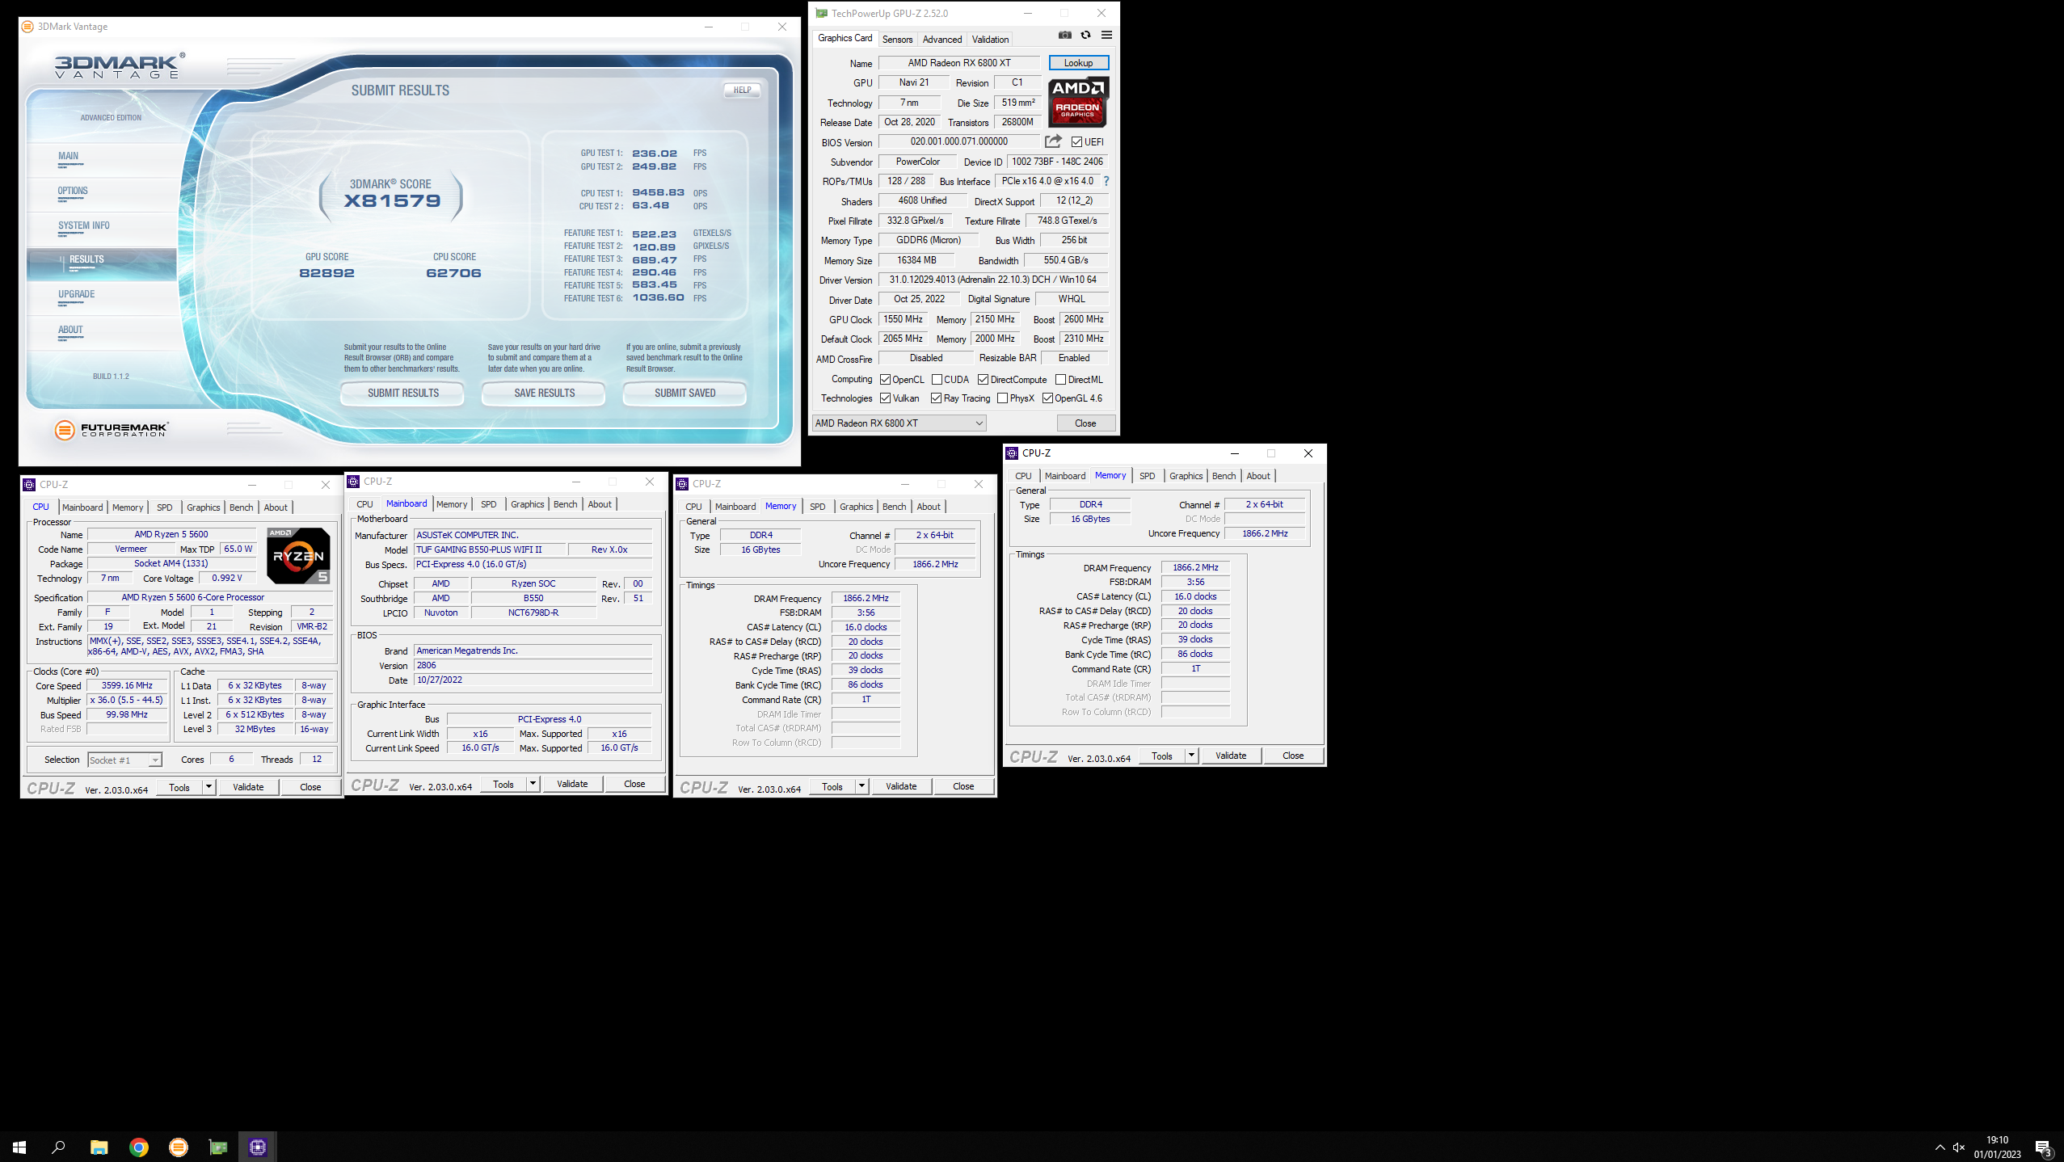Open the GPU selection dropdown in GPU-Z
Image resolution: width=2064 pixels, height=1162 pixels.
(899, 423)
